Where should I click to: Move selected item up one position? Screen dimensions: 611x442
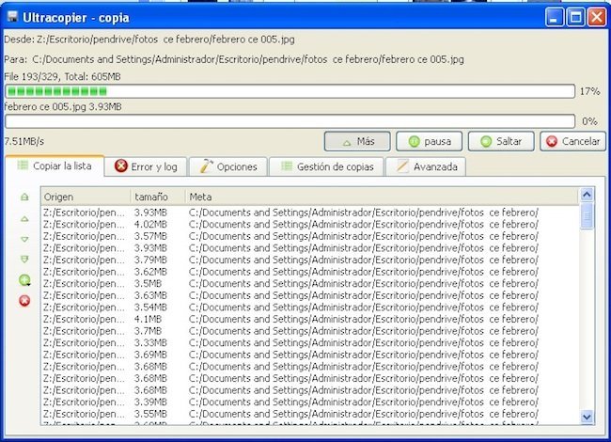coord(24,219)
